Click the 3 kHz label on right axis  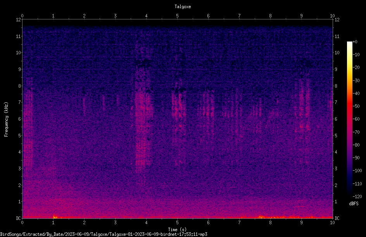336,169
